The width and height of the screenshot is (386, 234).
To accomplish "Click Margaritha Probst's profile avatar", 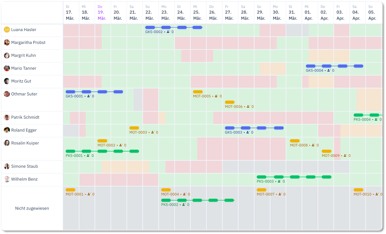I will click(x=7, y=42).
